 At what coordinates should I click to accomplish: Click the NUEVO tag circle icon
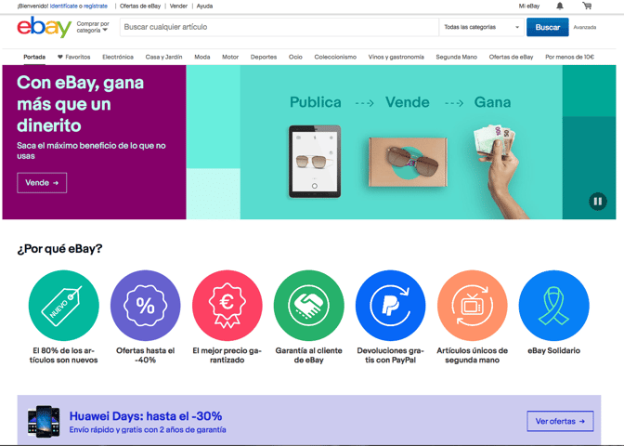64,306
